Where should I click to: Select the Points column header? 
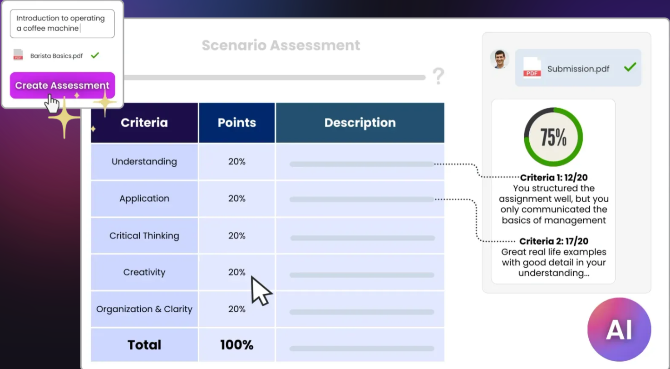click(237, 123)
